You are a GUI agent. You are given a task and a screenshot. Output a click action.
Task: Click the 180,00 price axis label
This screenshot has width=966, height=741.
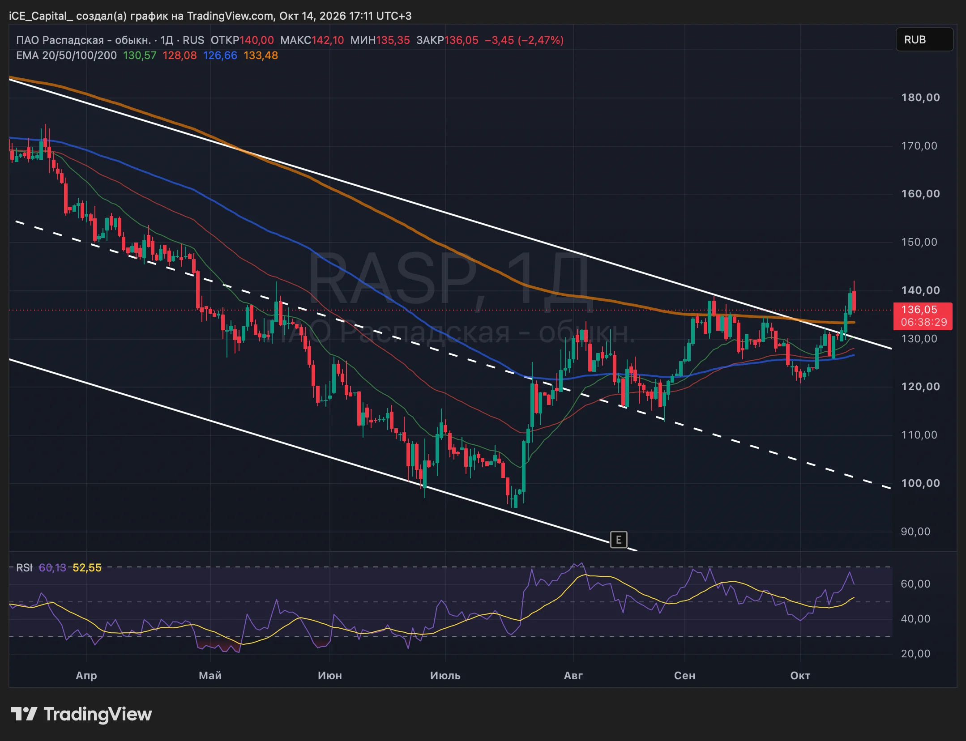pyautogui.click(x=920, y=98)
